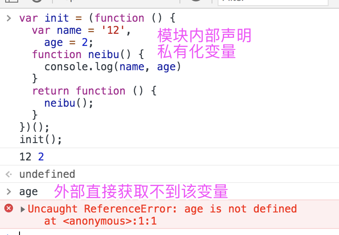Toggle the console sidebar icon at top-left

click(11, 1)
